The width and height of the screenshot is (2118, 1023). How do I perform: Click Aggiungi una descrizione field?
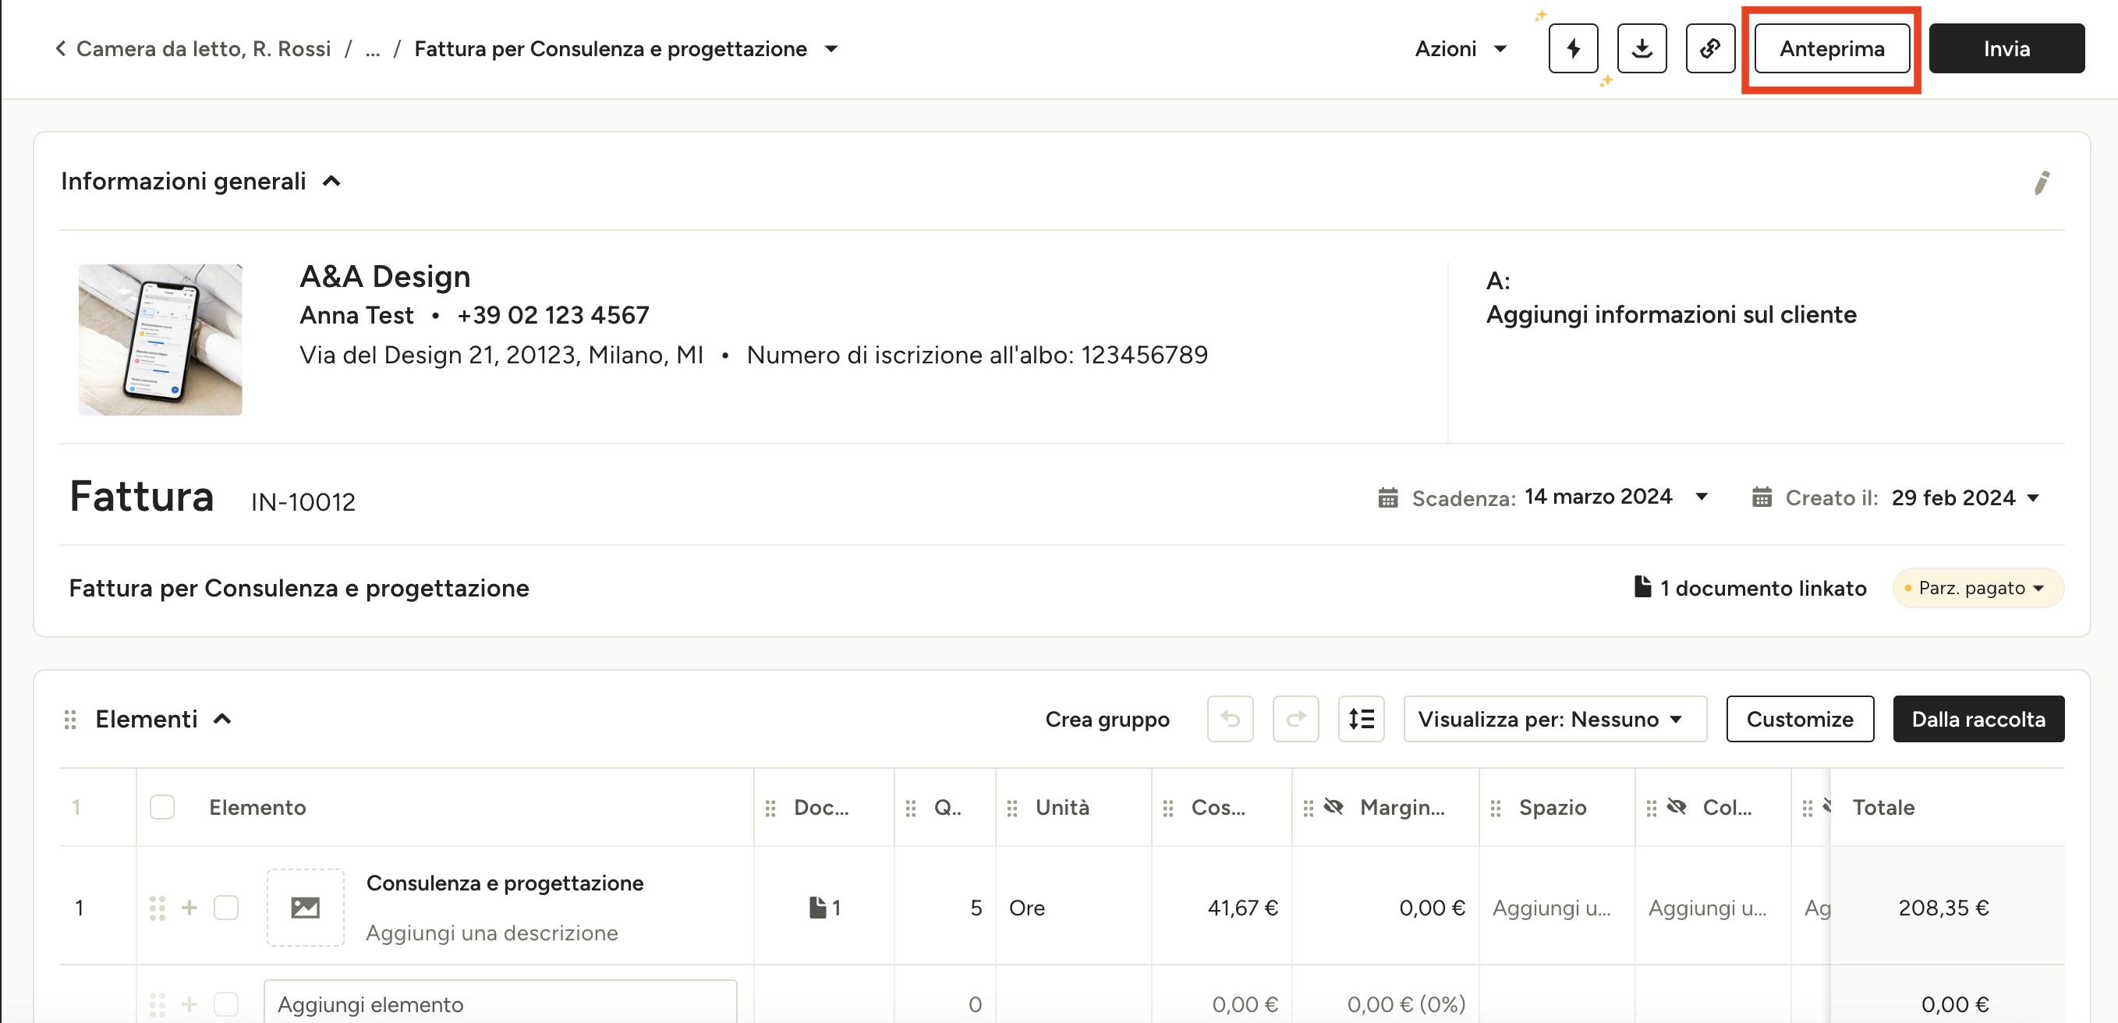click(491, 933)
